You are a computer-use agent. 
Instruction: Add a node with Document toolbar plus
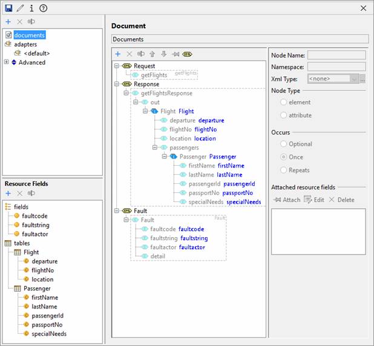[x=118, y=54]
